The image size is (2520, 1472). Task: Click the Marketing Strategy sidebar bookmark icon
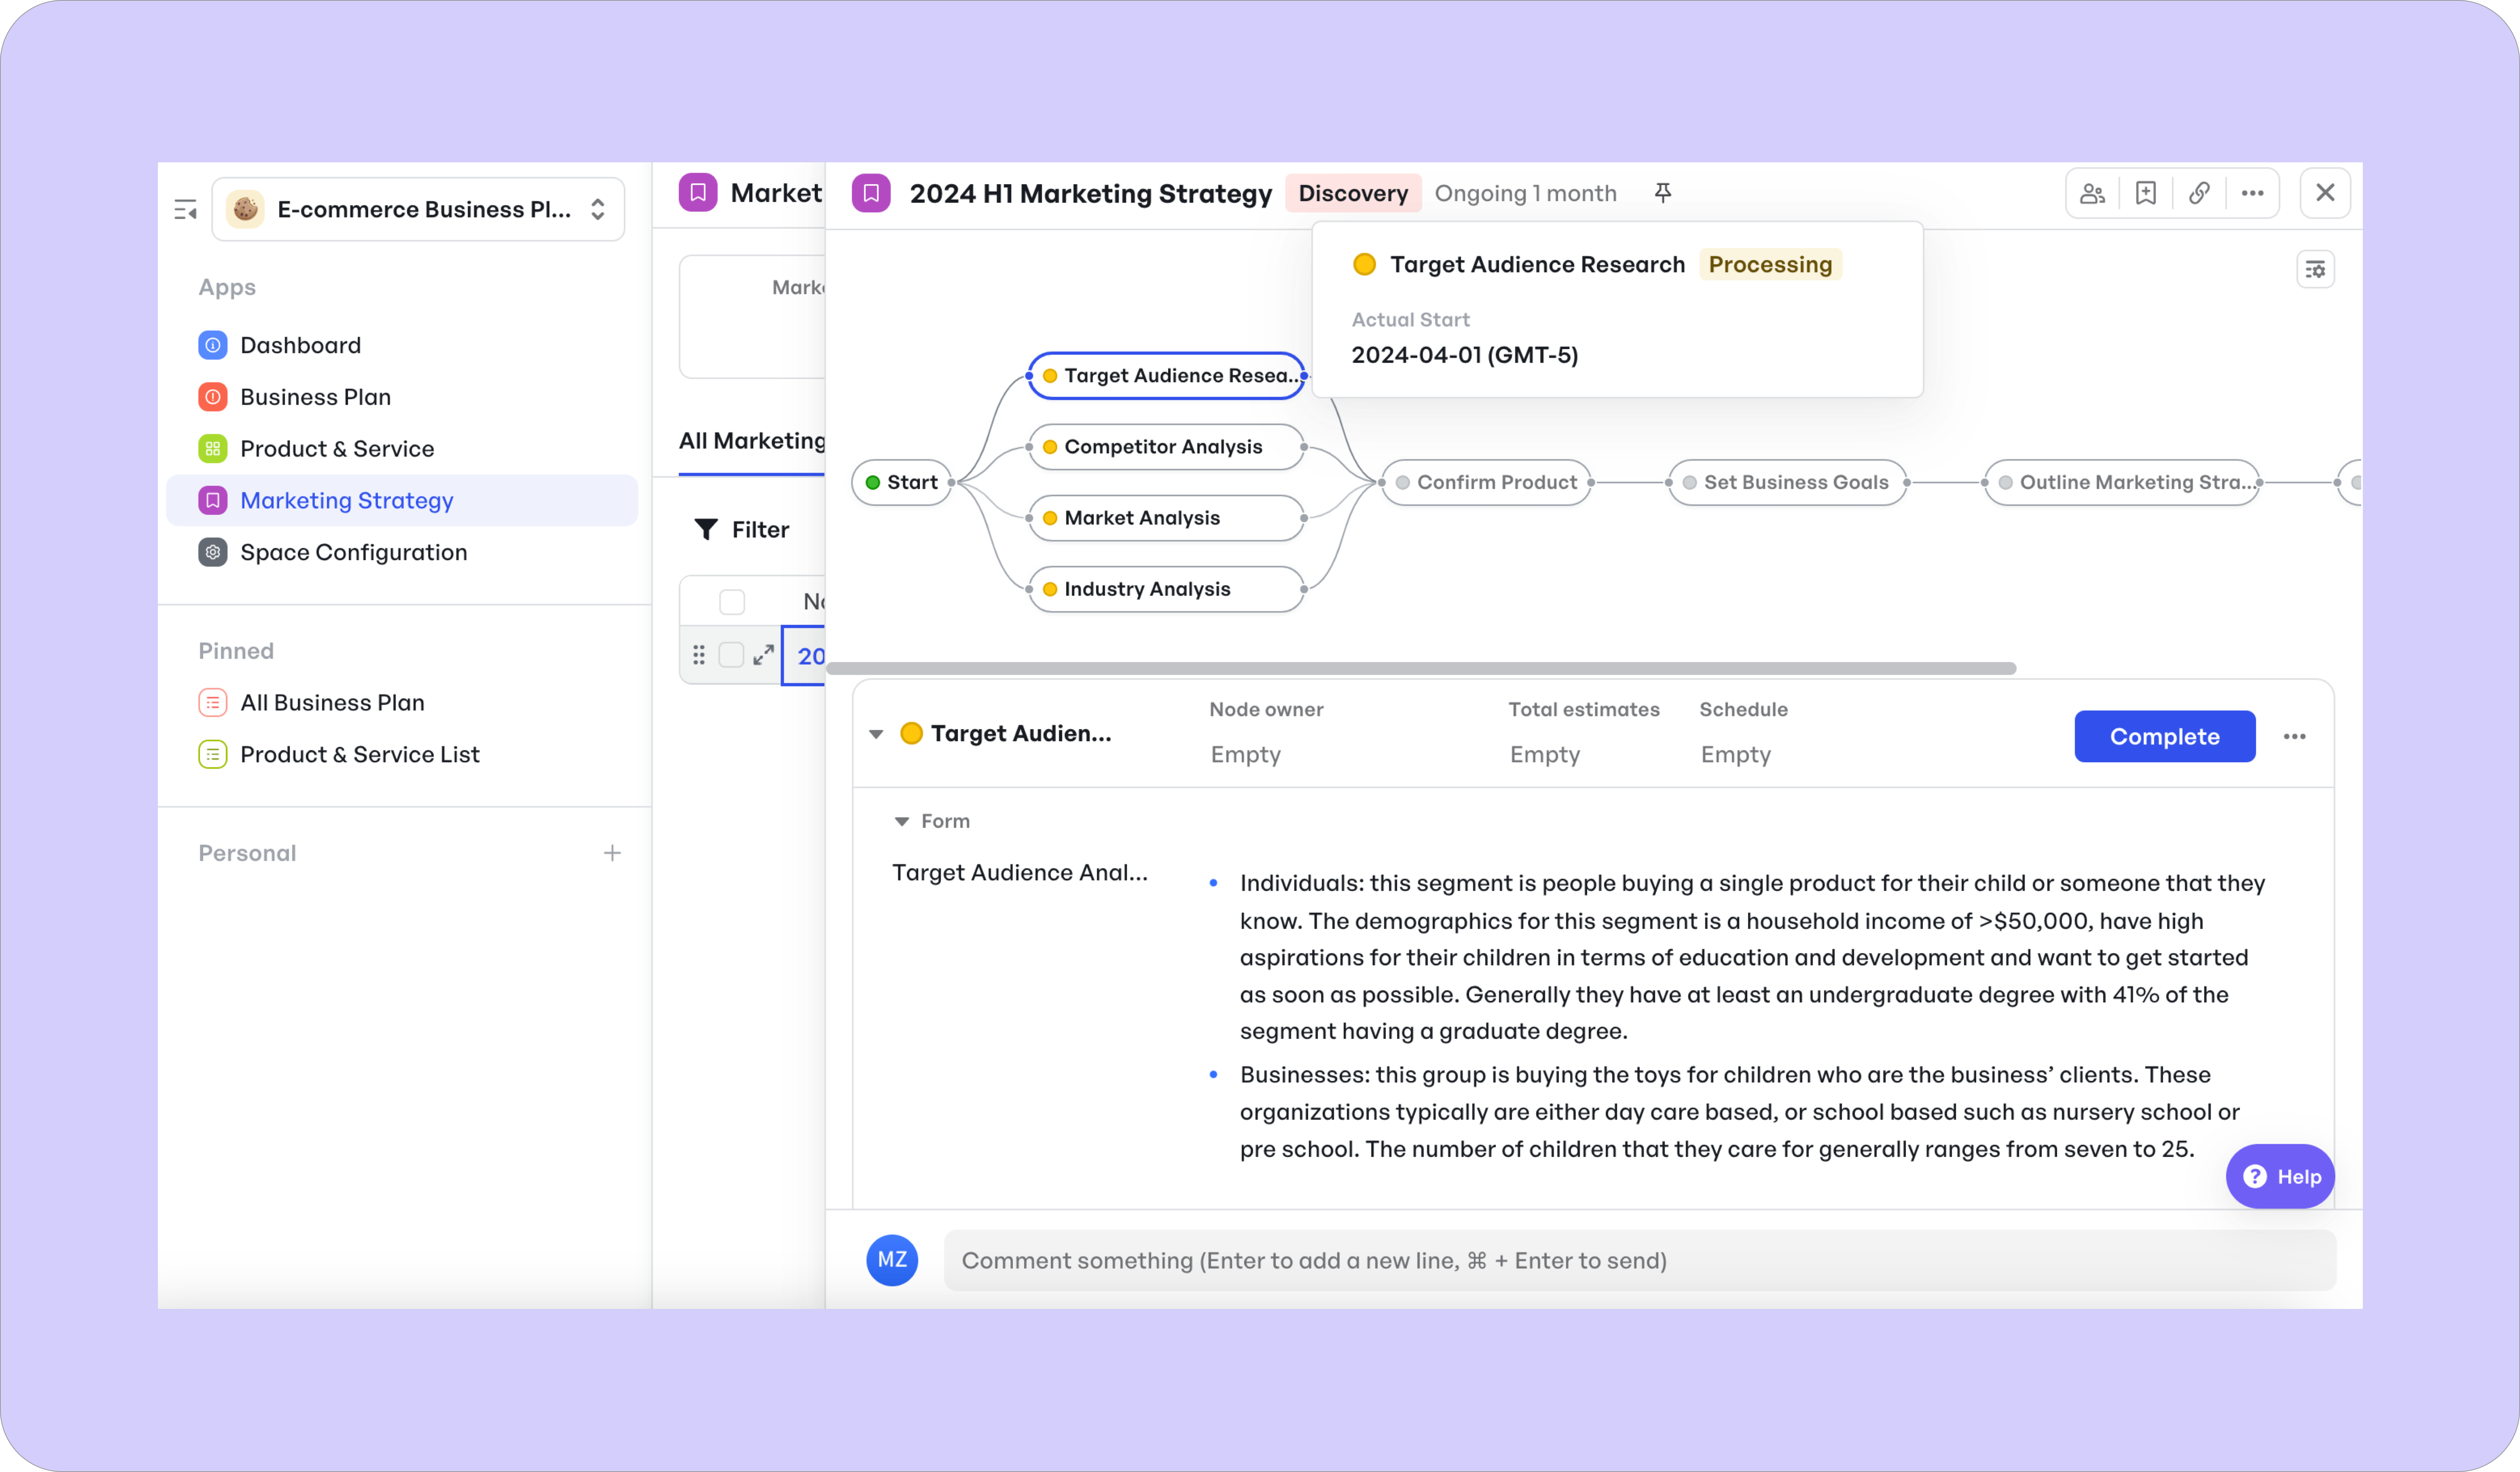click(x=213, y=500)
